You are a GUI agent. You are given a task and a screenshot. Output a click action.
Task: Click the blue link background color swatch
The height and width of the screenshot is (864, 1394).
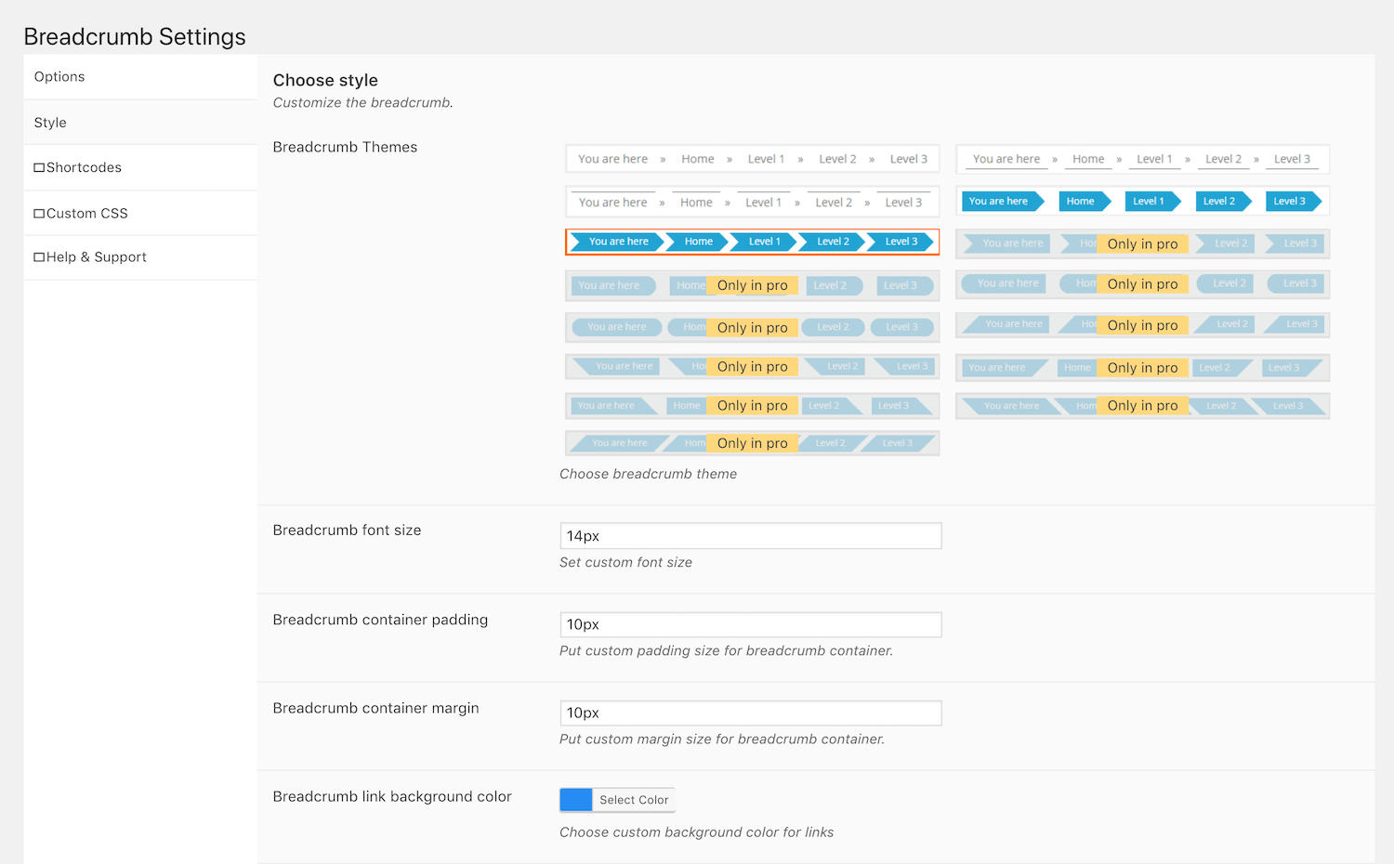[575, 799]
